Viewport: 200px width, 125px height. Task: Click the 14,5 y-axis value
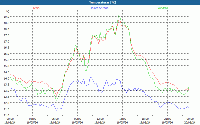click(x=6, y=72)
